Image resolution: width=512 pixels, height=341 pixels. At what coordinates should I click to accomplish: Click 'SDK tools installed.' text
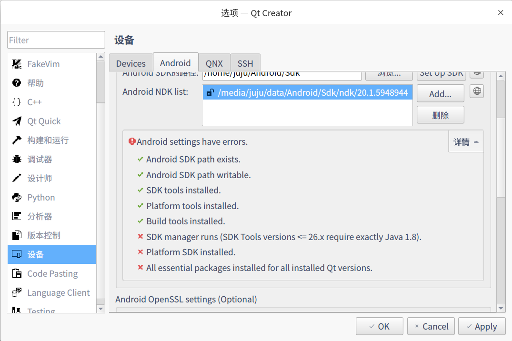tap(183, 191)
